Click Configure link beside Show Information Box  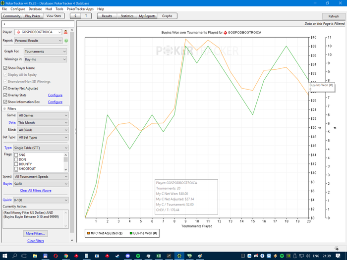coord(55,102)
